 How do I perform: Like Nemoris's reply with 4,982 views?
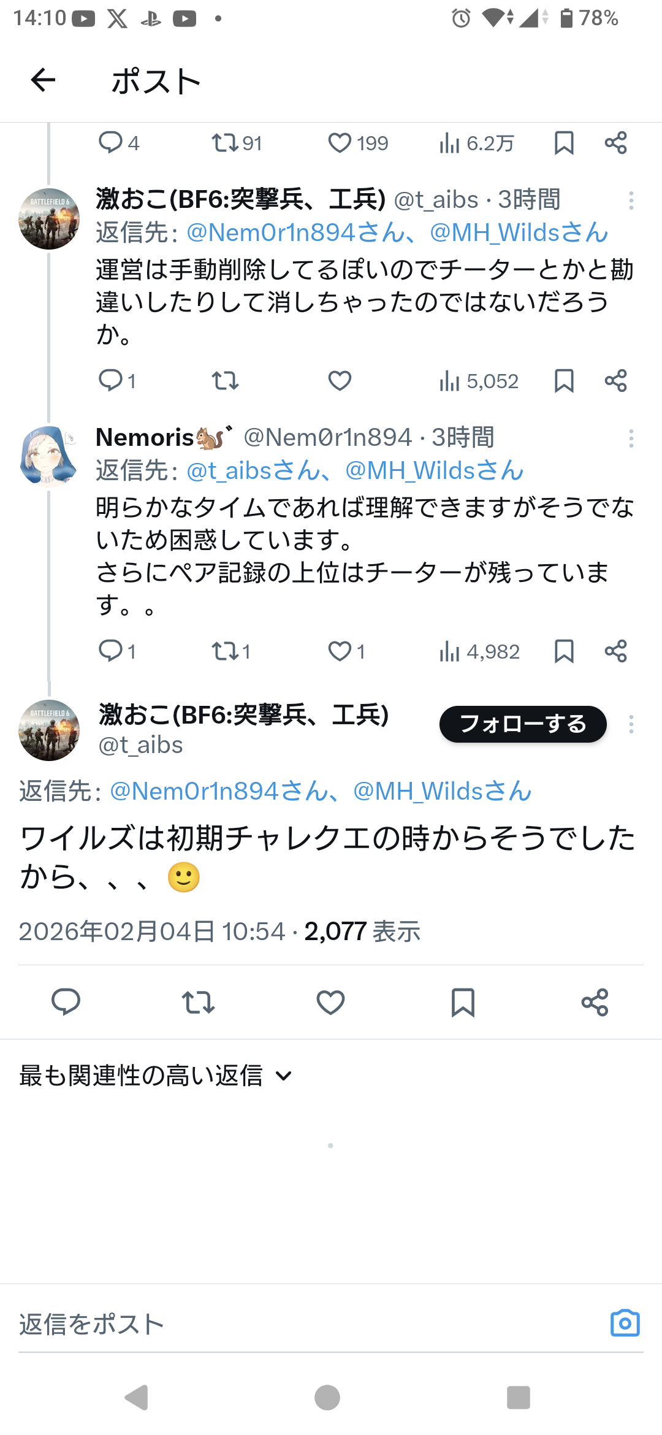340,651
